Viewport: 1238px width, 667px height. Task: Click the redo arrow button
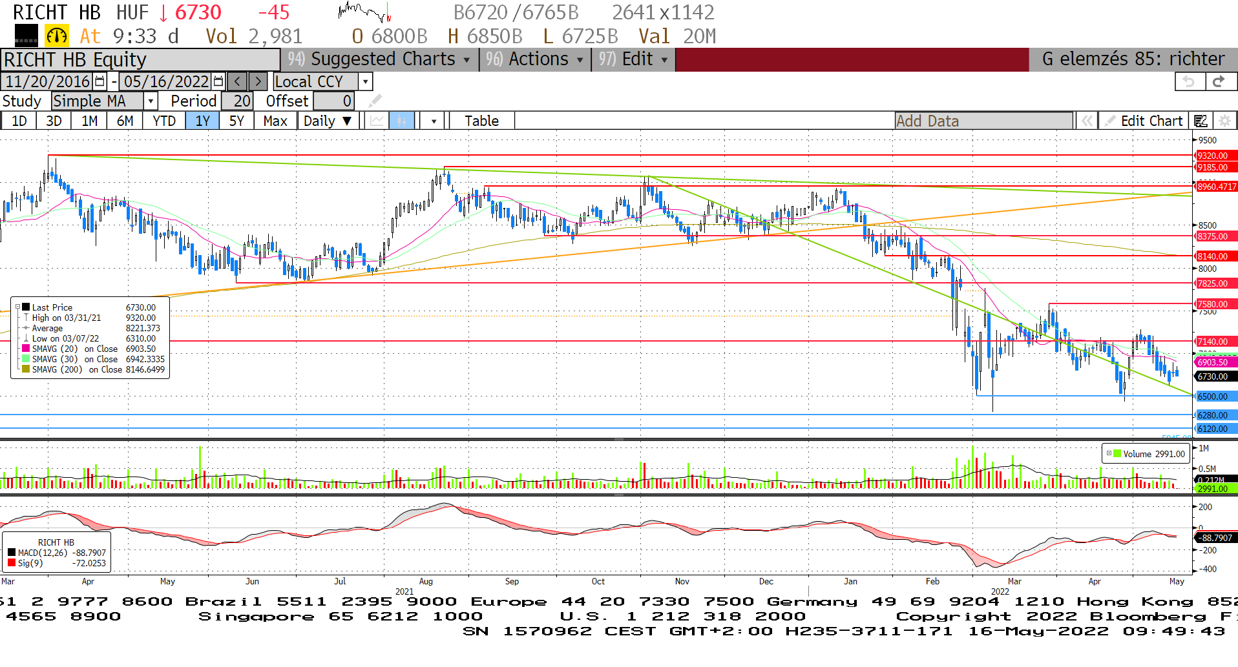coord(1219,81)
